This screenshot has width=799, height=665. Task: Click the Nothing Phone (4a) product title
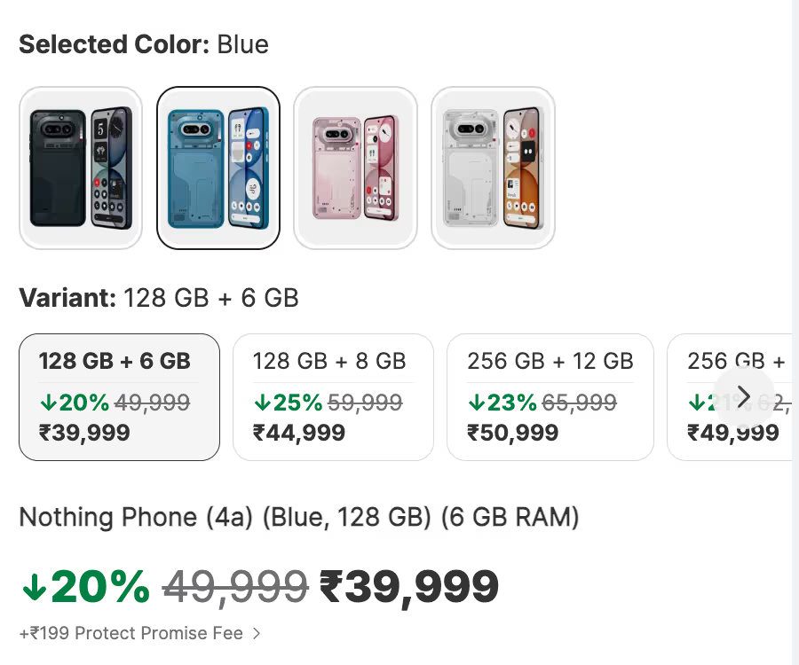299,517
